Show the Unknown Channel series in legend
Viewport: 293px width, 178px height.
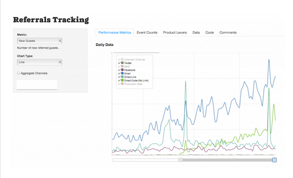pos(131,60)
